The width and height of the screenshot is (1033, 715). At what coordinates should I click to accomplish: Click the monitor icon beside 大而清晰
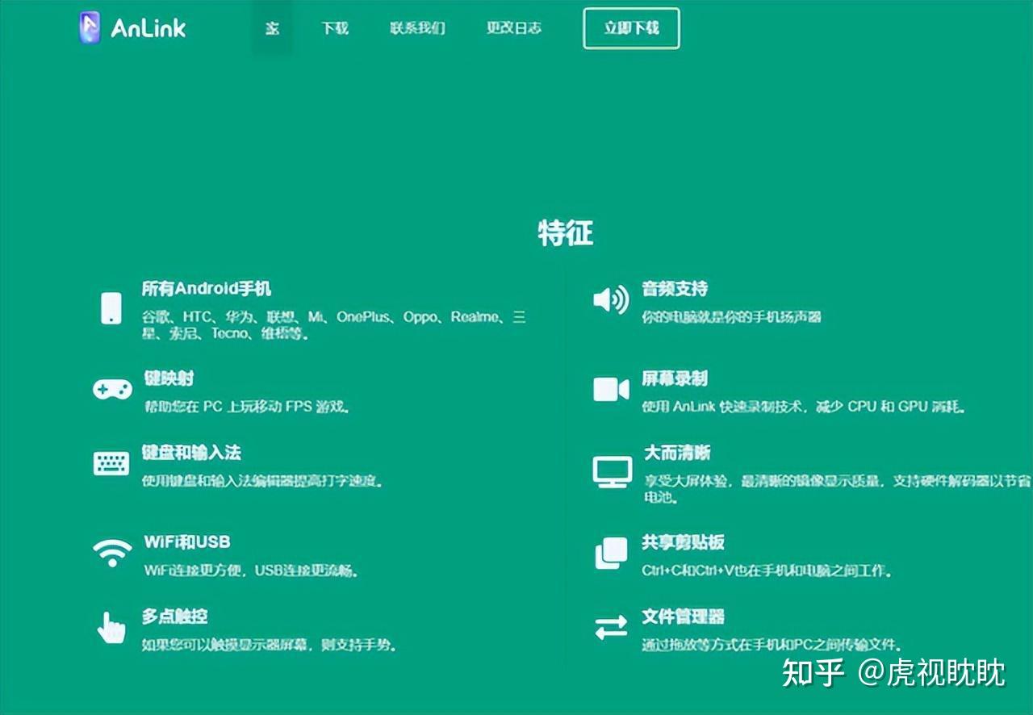[x=613, y=472]
